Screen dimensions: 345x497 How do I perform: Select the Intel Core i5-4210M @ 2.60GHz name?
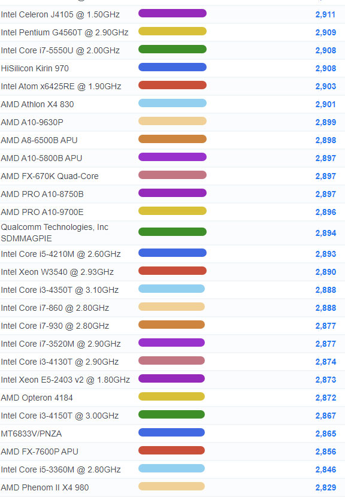(61, 254)
